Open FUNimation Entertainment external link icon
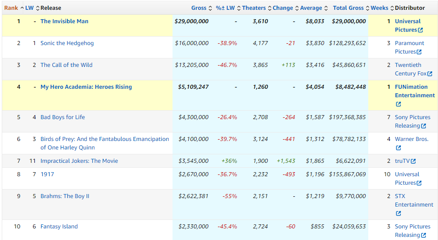Viewport: 438px width, 240px height. point(398,104)
